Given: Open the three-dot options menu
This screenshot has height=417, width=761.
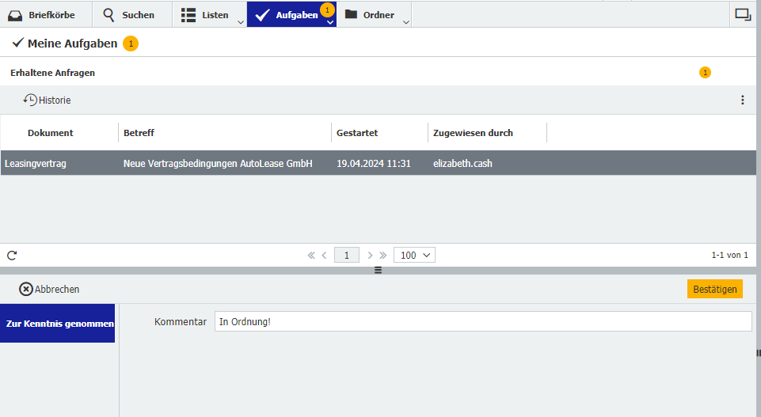Looking at the screenshot, I should coord(742,100).
